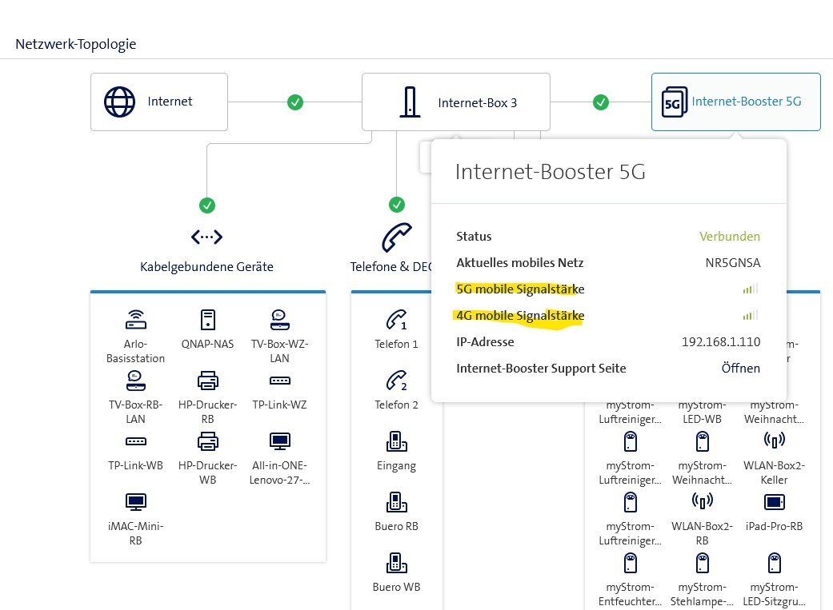Click the Eingang DECT phone icon
The height and width of the screenshot is (610, 833).
(x=396, y=441)
